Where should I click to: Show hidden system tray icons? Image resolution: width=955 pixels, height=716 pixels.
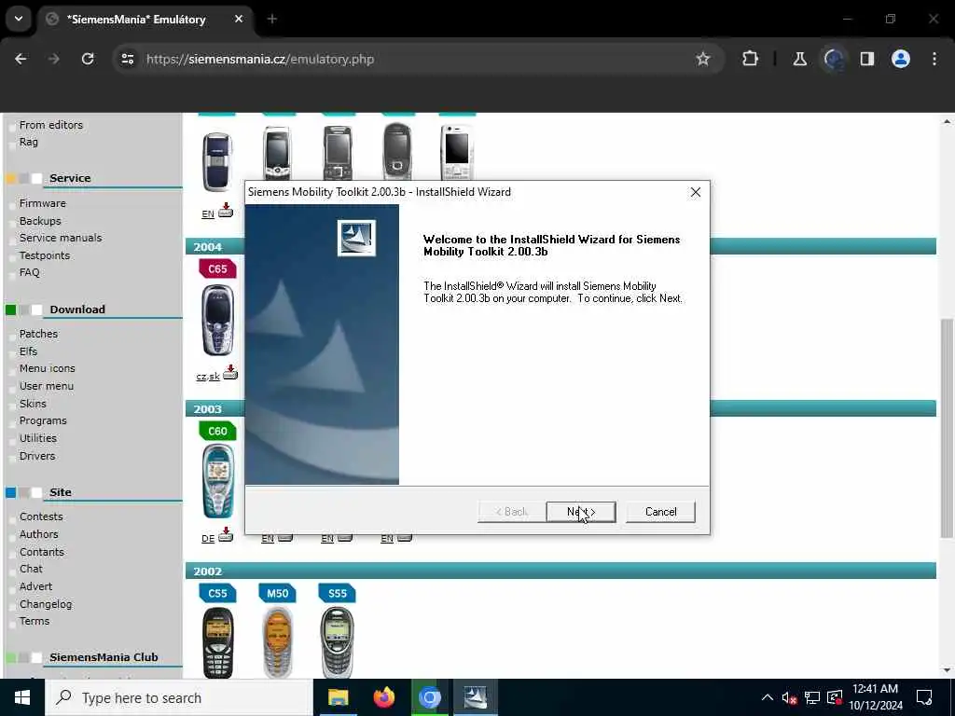(768, 697)
